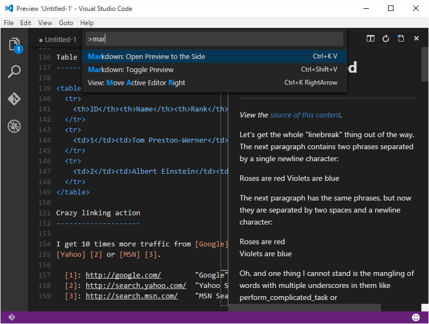Open the Debug view icon
The height and width of the screenshot is (324, 429).
(14, 126)
